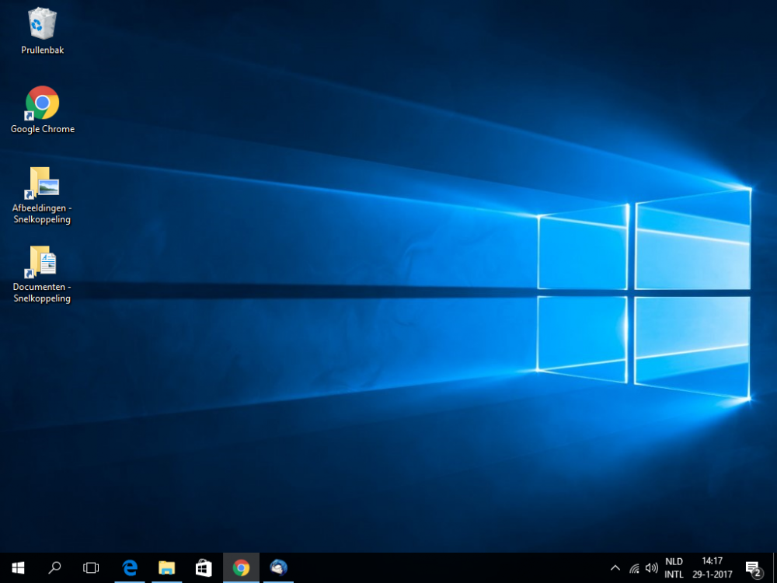
Task: Open NLD INTL input language switcher
Action: coord(674,567)
